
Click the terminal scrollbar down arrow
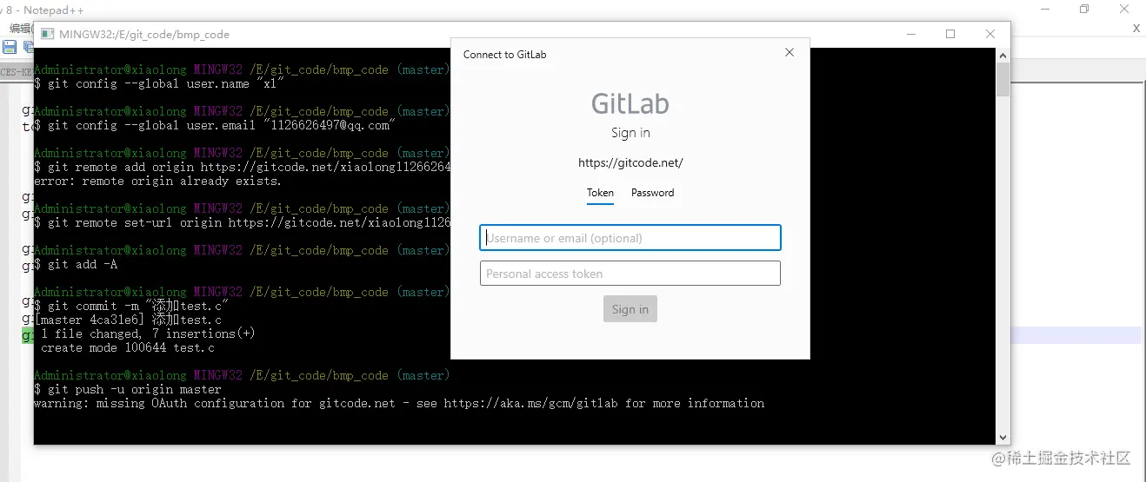[1003, 437]
